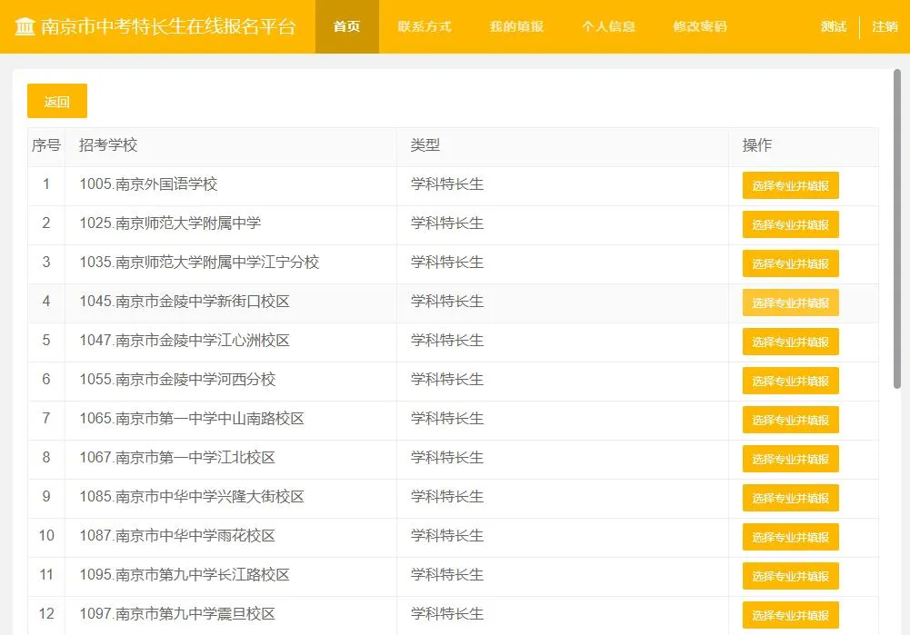
Task: Apply to 南京市第一中学中山南路校区
Action: pyautogui.click(x=790, y=420)
